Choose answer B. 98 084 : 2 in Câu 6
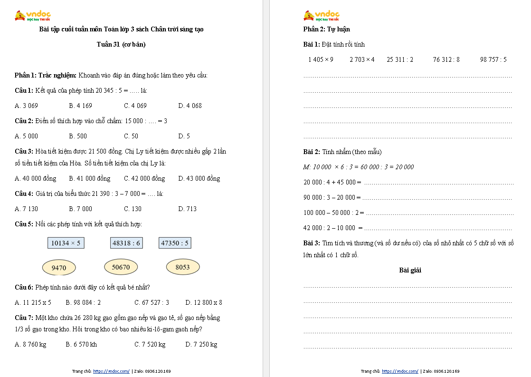This screenshot has height=377, width=531. click(83, 302)
